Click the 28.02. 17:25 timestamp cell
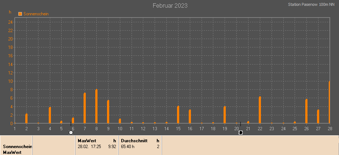 (89, 147)
